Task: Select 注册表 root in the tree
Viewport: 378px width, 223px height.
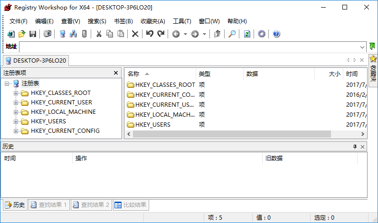Action: point(30,84)
